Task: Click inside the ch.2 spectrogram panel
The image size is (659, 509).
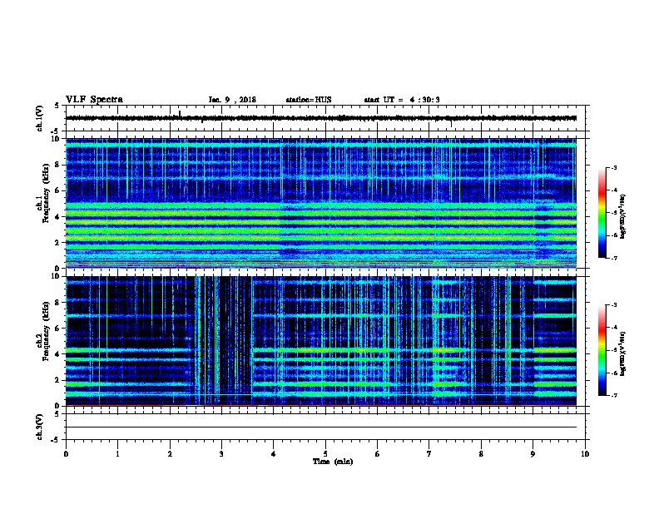Action: tap(321, 341)
